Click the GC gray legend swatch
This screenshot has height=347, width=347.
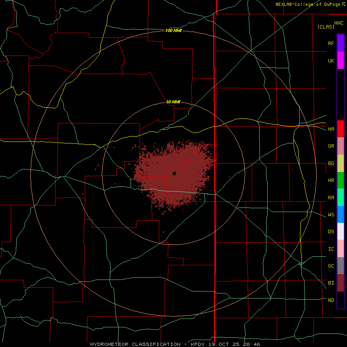point(340,266)
